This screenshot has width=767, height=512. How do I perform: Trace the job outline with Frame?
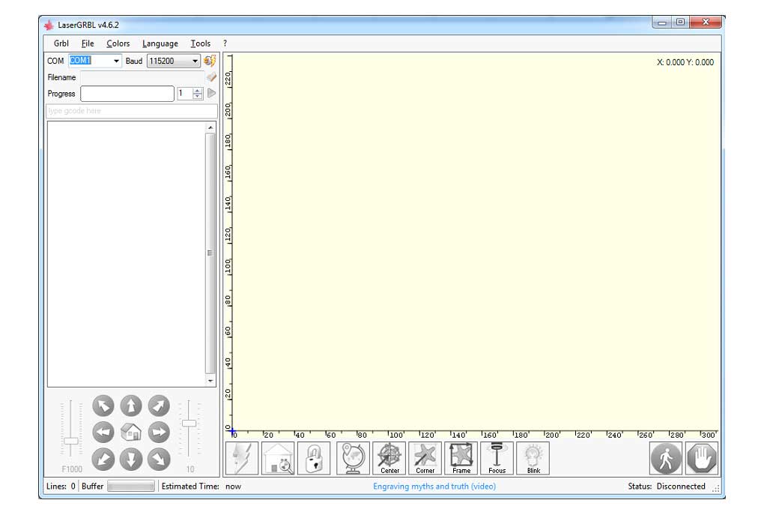(x=461, y=458)
